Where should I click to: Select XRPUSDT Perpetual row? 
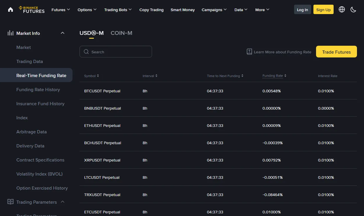click(x=218, y=160)
